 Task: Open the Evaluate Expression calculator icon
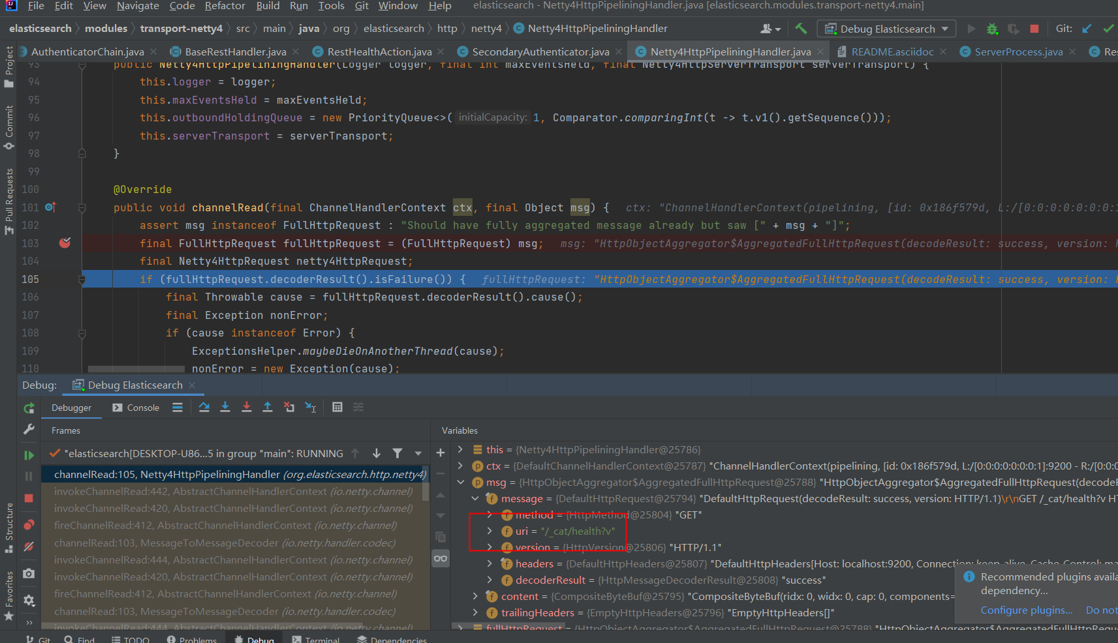click(x=337, y=407)
